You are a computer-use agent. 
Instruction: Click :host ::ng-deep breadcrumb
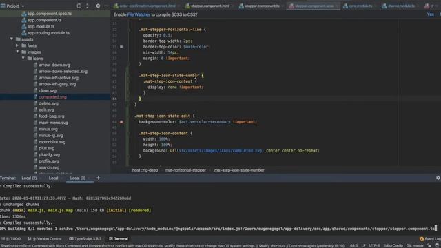coord(145,170)
